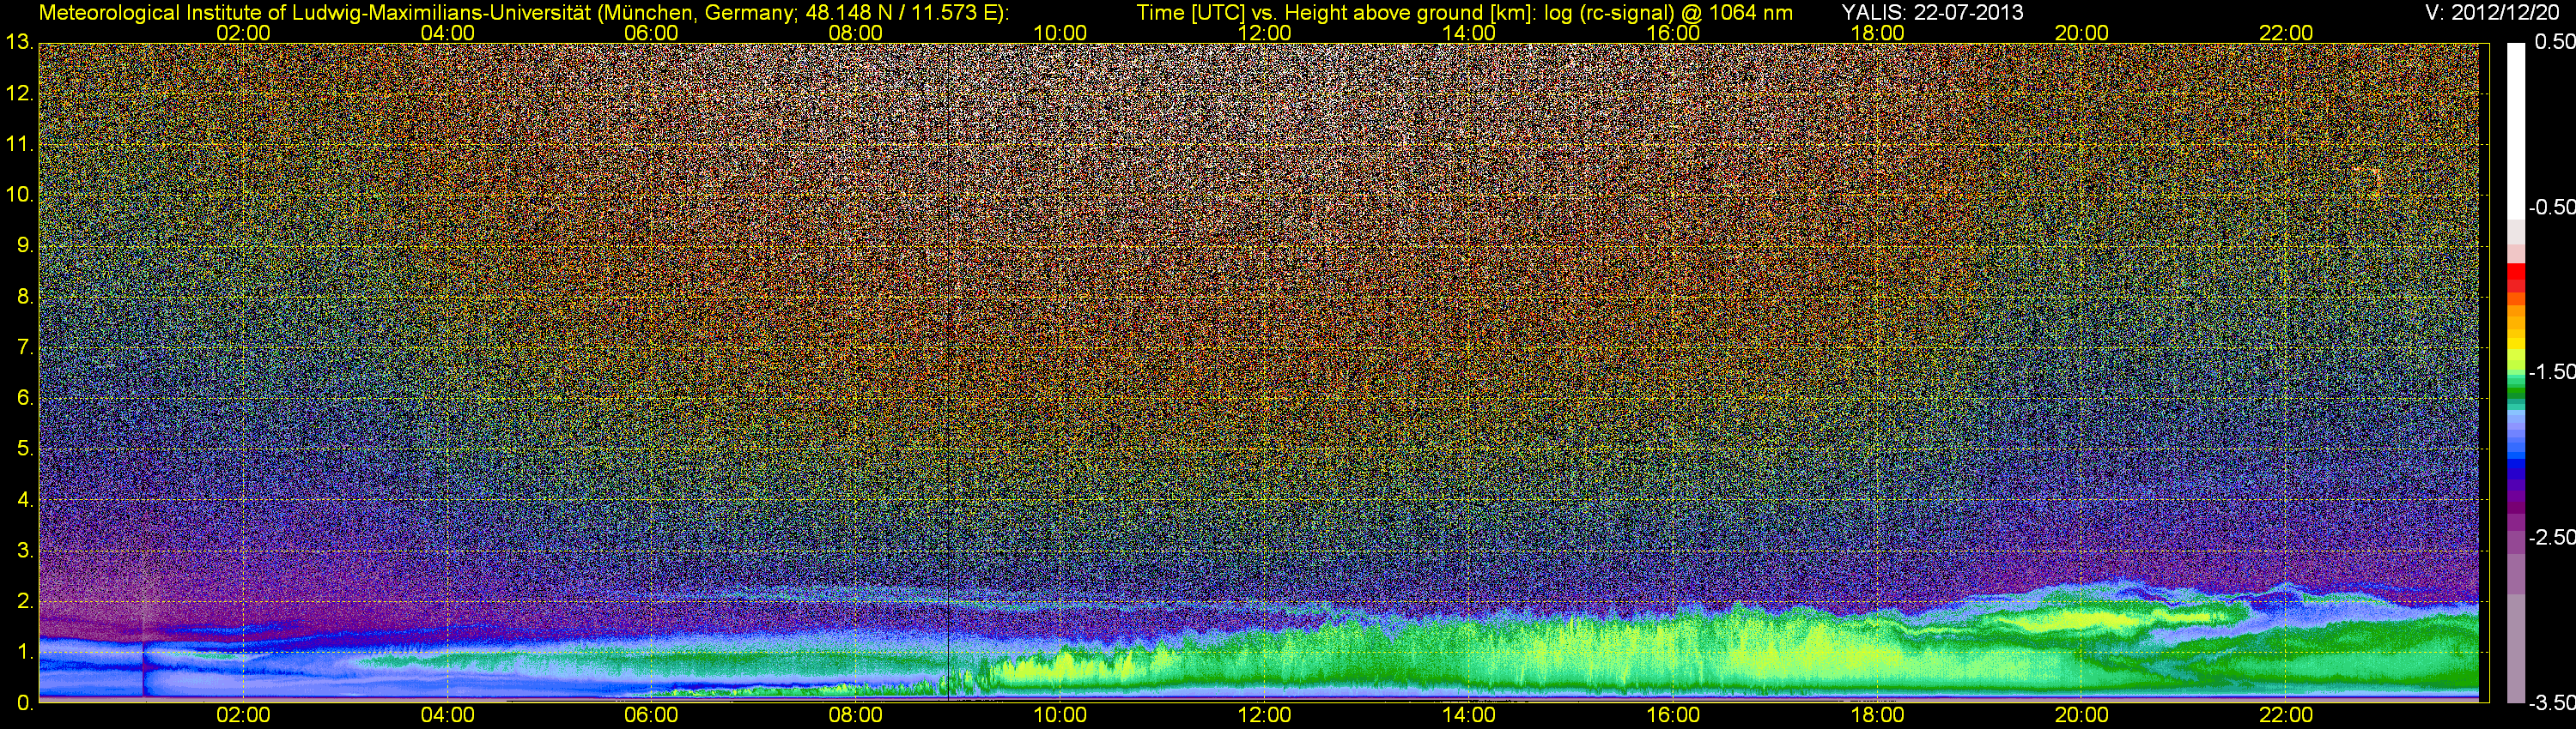Select the 04:00 label on the top time axis
Viewport: 2576px width, 729px height.
[x=447, y=33]
